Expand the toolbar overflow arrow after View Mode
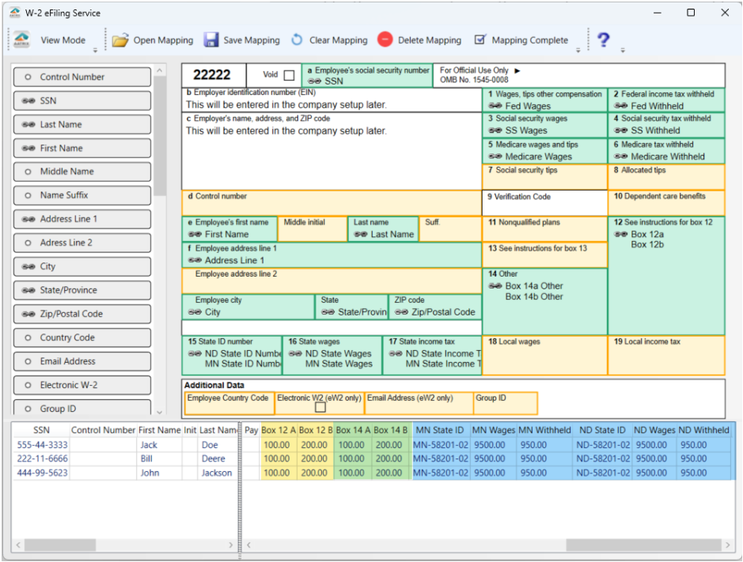This screenshot has width=743, height=562. pyautogui.click(x=95, y=51)
